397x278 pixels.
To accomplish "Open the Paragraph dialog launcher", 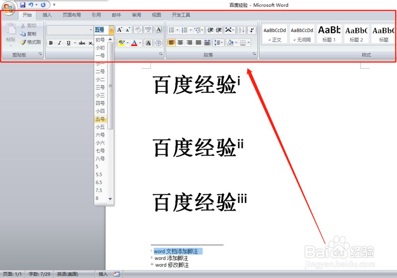I will [x=254, y=54].
